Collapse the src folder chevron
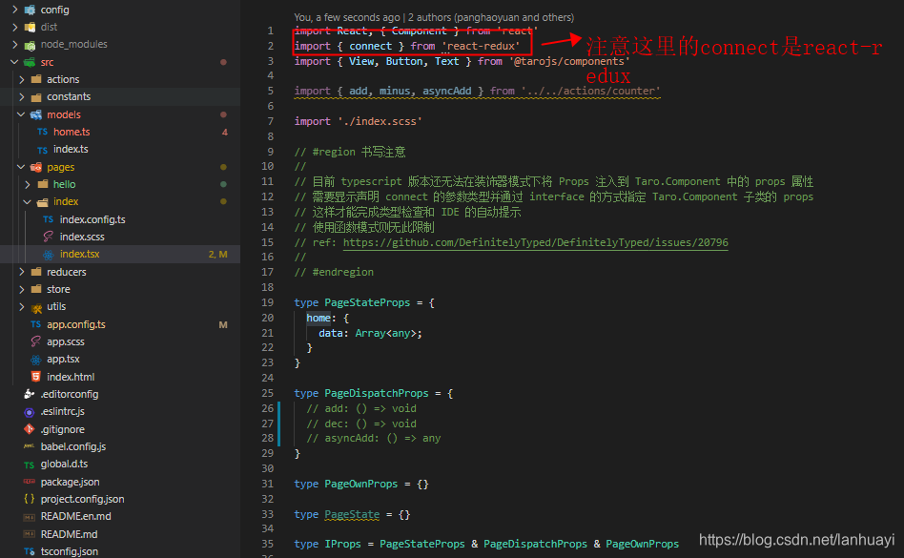904x558 pixels. [15, 62]
